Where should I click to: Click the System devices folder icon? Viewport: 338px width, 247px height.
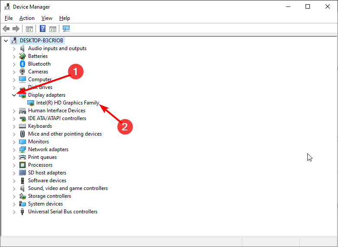tap(23, 204)
